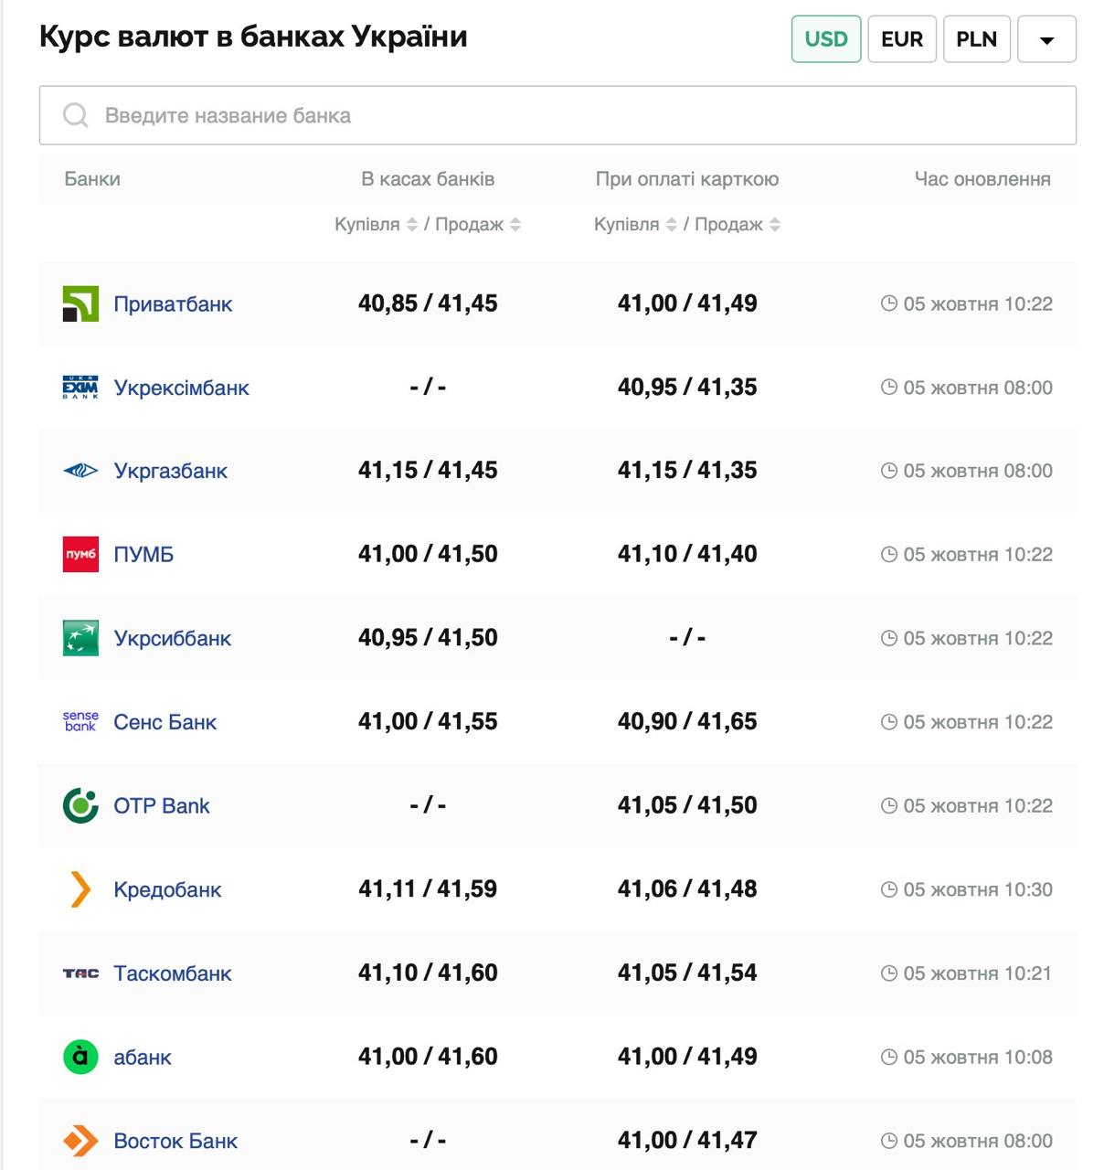Click the Ukrgasbank blue logo icon

[x=80, y=471]
